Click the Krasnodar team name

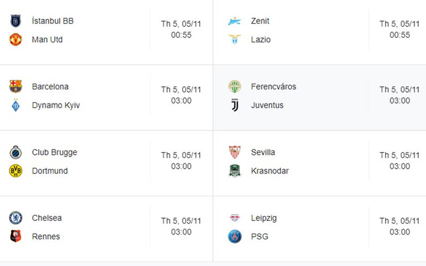[269, 171]
